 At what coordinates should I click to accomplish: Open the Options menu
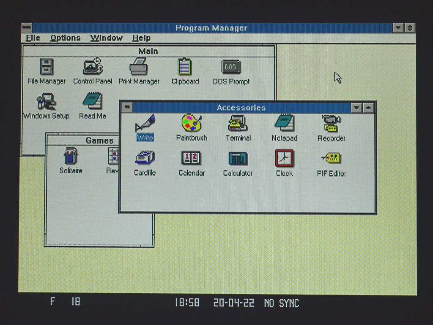(65, 38)
